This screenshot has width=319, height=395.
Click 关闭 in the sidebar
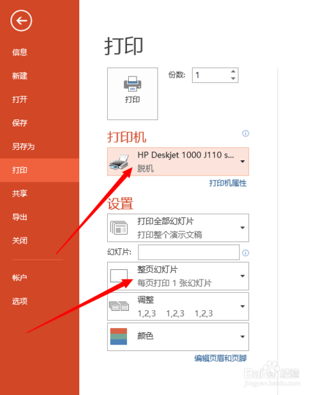pyautogui.click(x=20, y=241)
